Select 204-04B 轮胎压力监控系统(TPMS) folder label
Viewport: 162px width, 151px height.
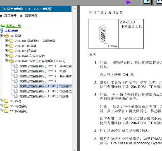pos(40,61)
